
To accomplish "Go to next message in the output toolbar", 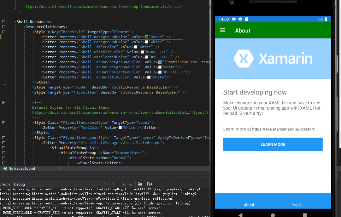I will point(131,184).
